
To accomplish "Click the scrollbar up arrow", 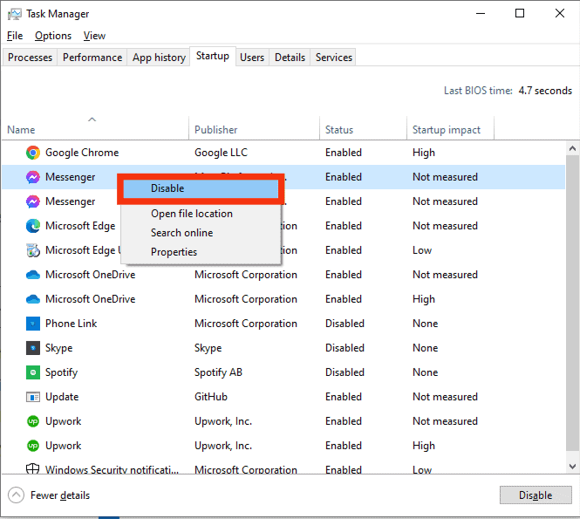I will tap(572, 148).
